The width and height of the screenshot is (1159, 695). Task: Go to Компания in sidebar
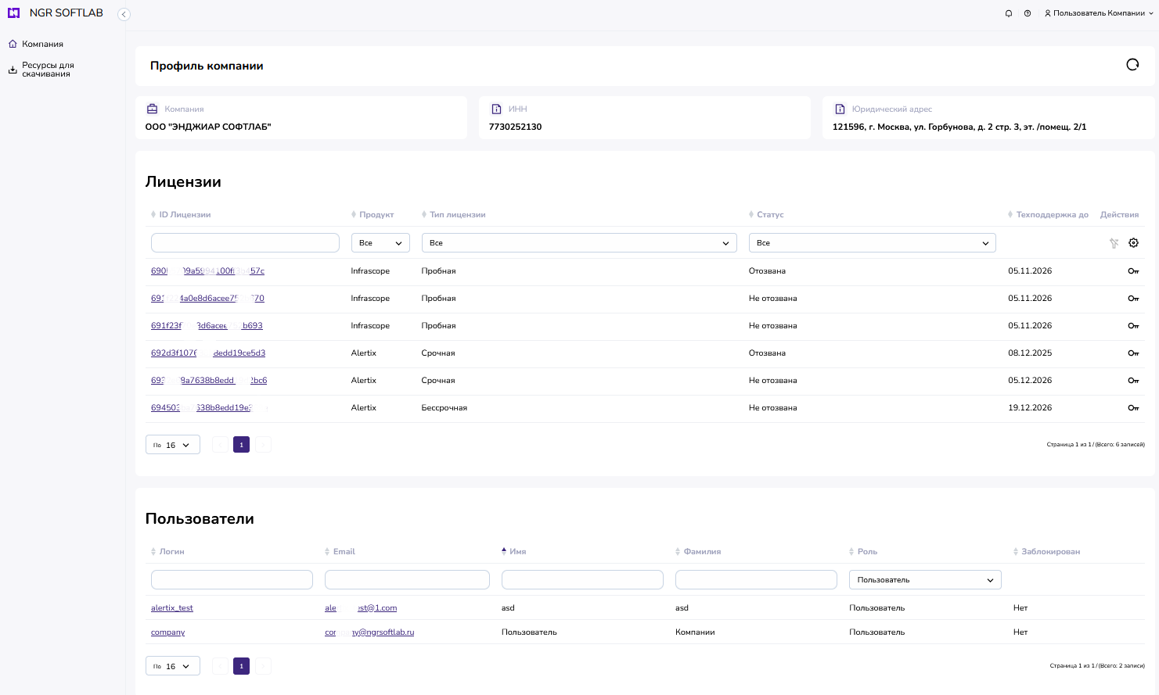coord(42,45)
